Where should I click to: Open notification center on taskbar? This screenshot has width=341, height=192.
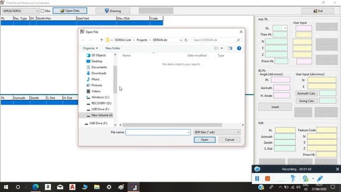332,187
